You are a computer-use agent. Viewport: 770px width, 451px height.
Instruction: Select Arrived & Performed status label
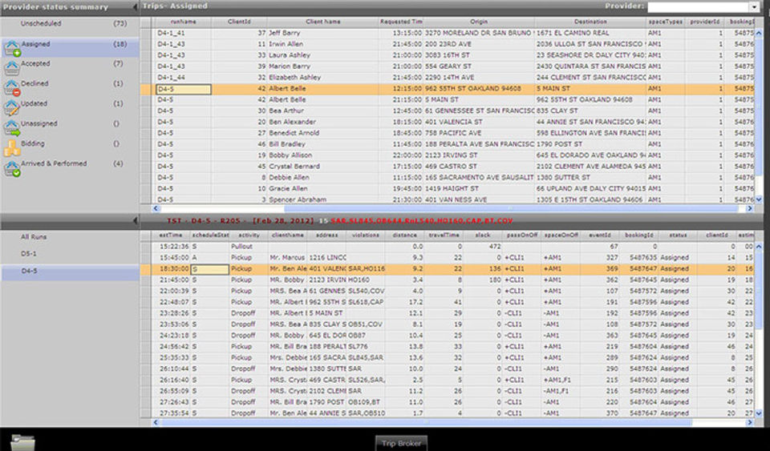pos(54,163)
